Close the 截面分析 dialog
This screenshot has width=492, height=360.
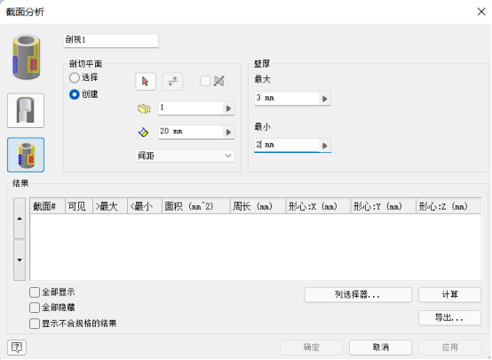pos(481,12)
